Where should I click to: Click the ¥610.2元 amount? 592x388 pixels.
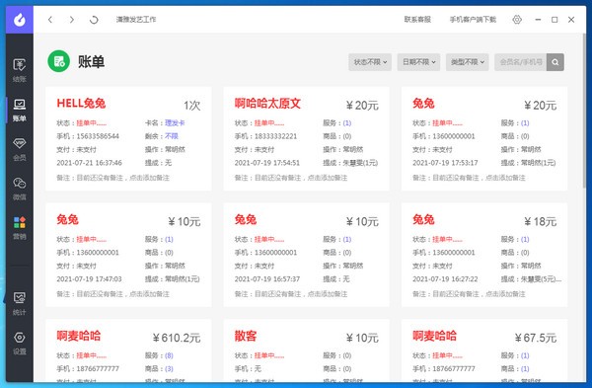coord(177,338)
